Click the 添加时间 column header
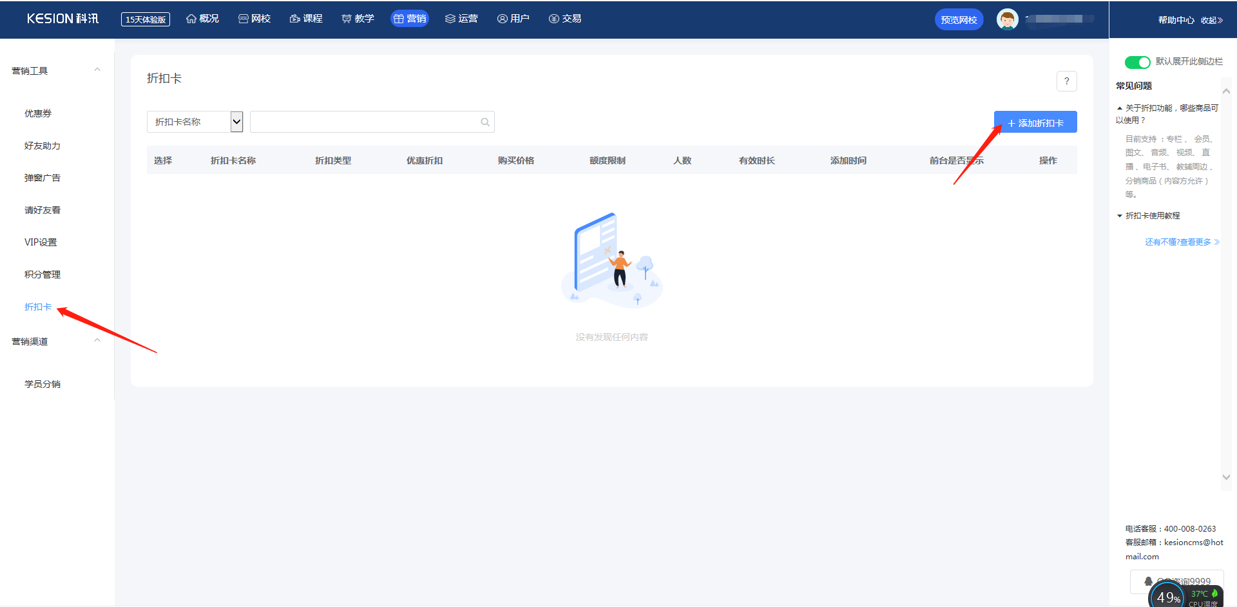Image resolution: width=1237 pixels, height=607 pixels. [849, 160]
